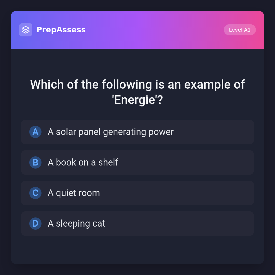The image size is (275, 275).
Task: Click the word 'Which' in the question heading
Action: [47, 85]
